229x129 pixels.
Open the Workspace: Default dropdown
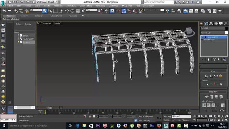click(x=47, y=2)
